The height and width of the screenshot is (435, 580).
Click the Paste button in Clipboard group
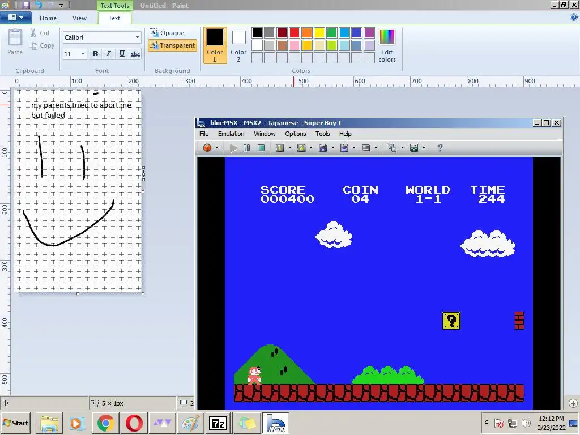15,42
